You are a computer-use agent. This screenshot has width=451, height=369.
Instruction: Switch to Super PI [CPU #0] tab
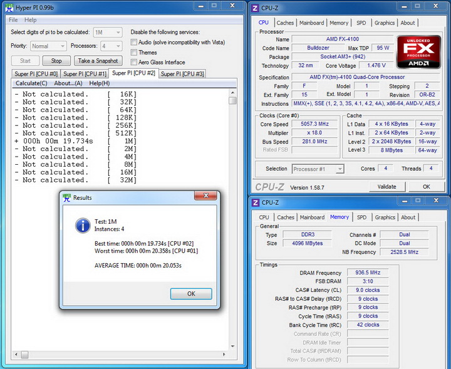tap(36, 74)
